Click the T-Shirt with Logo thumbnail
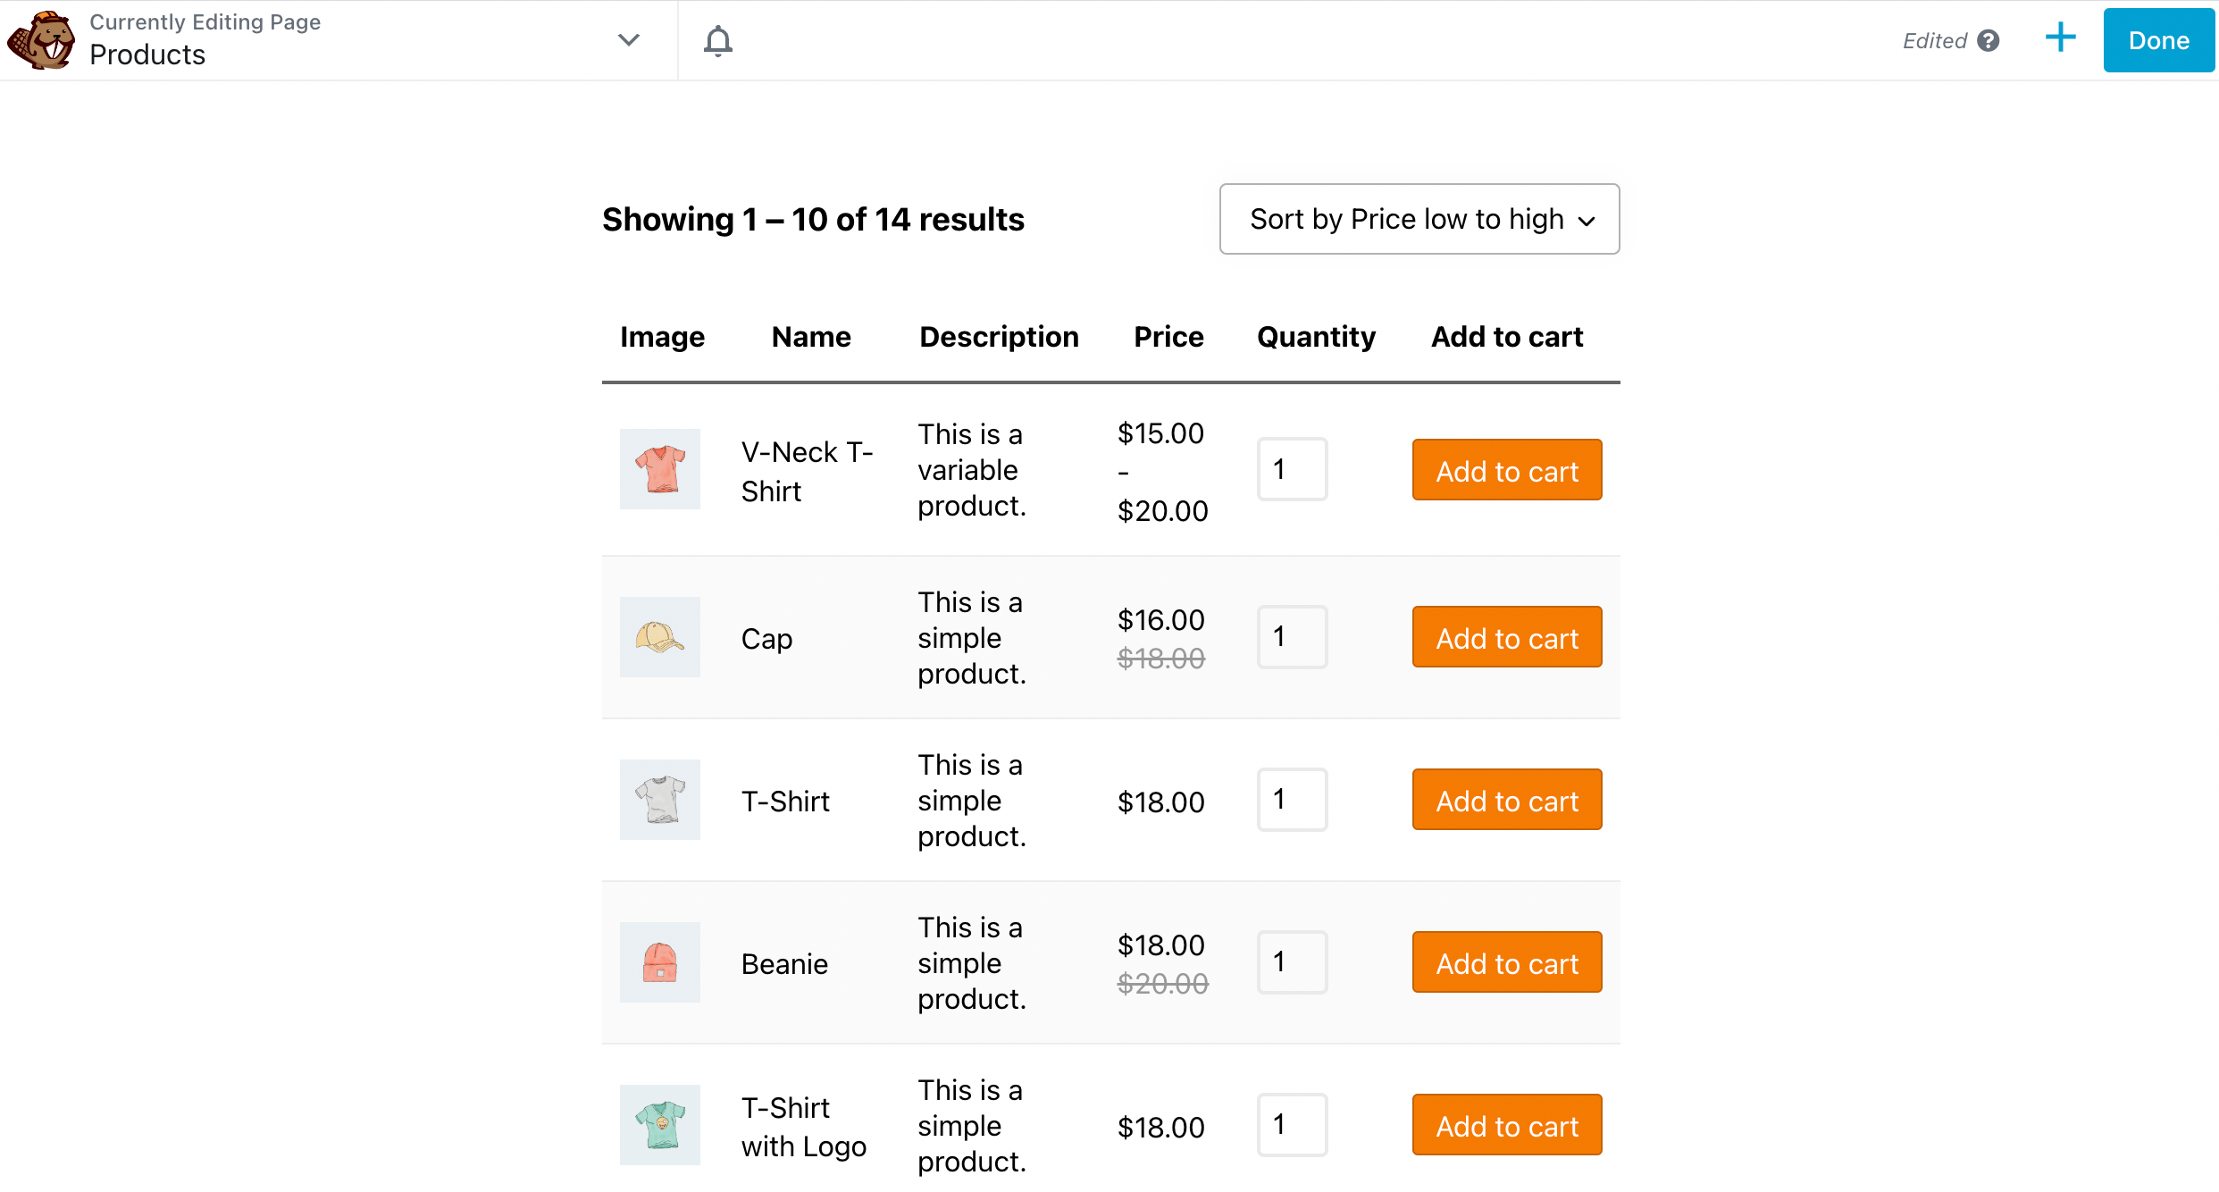Screen dimensions: 2219x1192 click(x=659, y=1125)
